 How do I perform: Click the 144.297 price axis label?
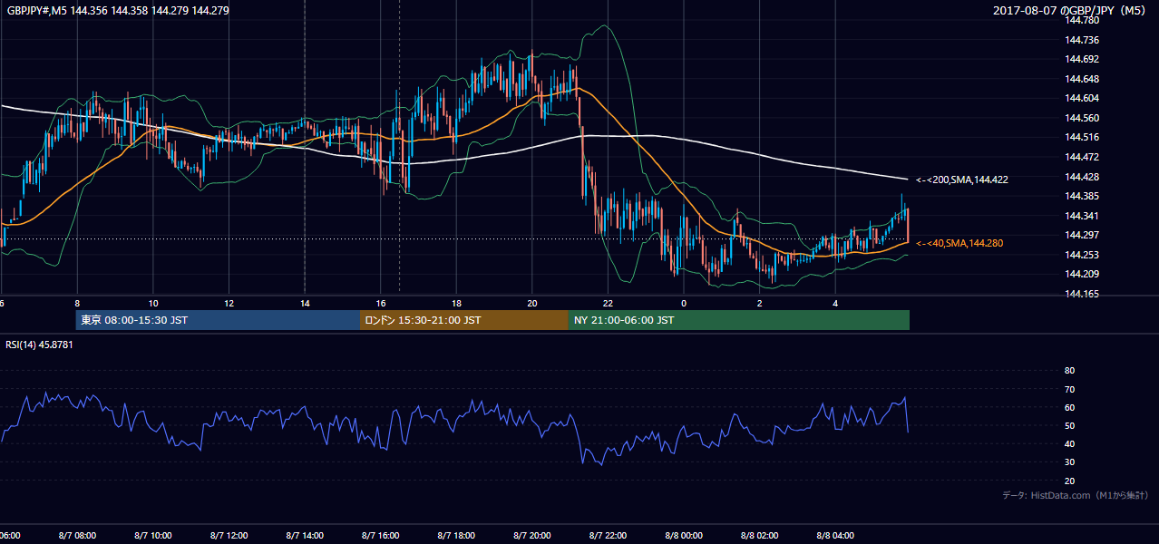click(1082, 235)
